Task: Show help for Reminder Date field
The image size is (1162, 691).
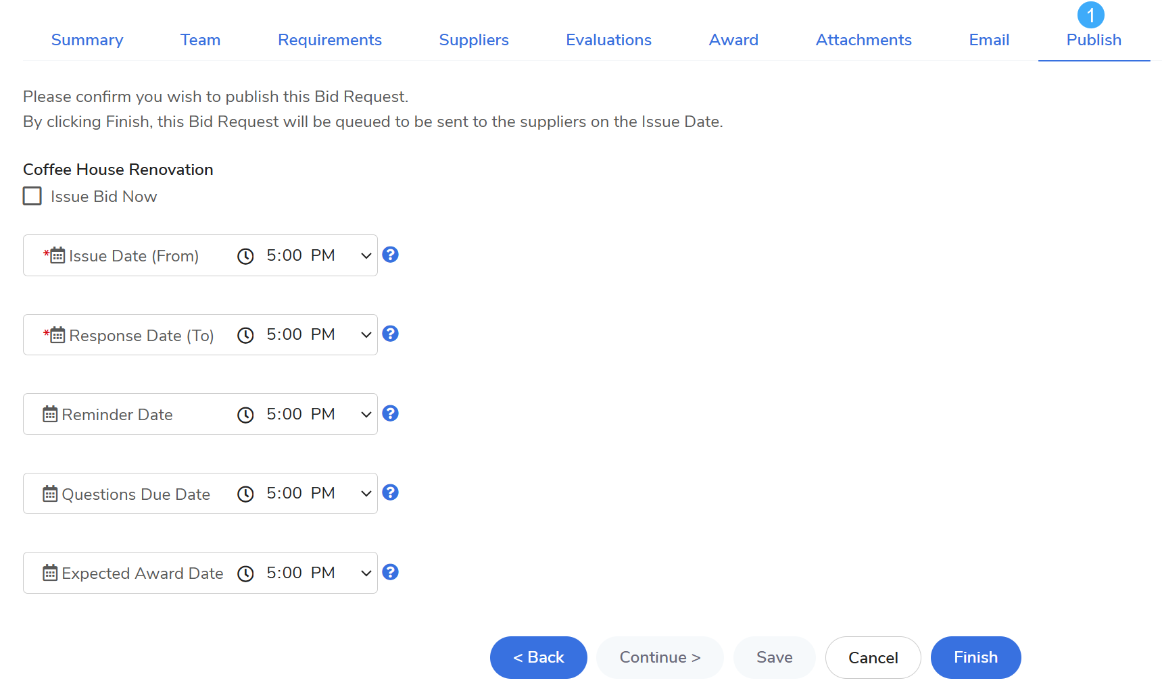Action: tap(390, 413)
